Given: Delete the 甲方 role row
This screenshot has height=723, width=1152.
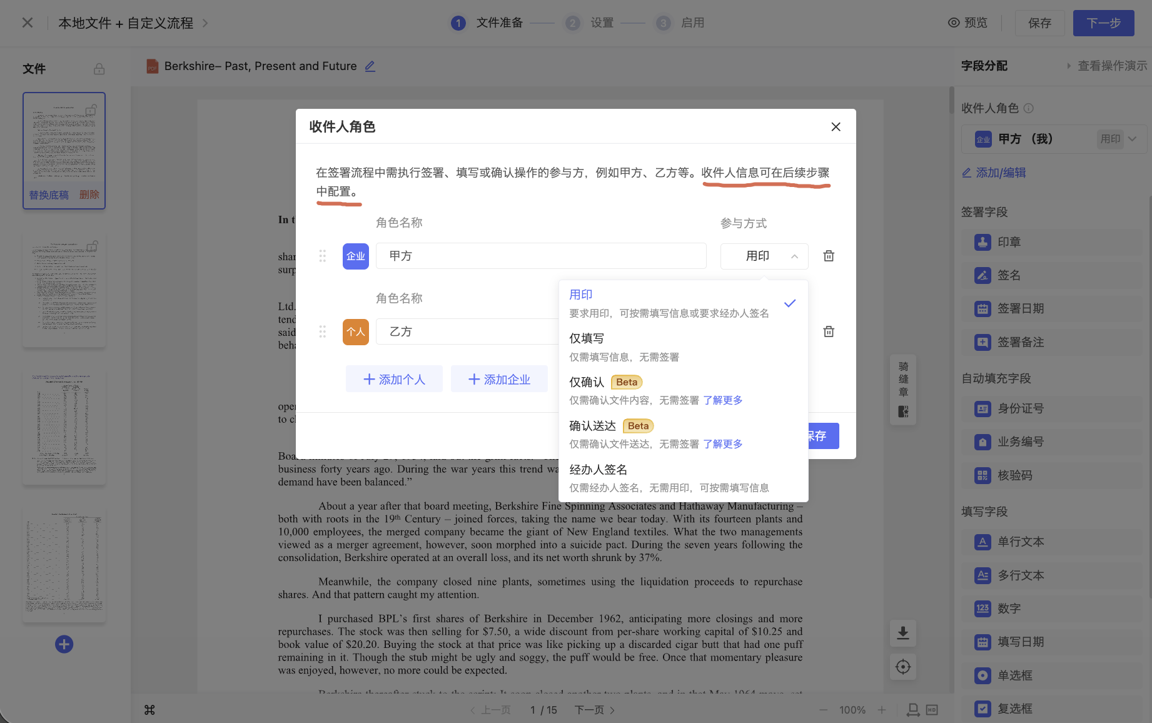Looking at the screenshot, I should tap(829, 256).
